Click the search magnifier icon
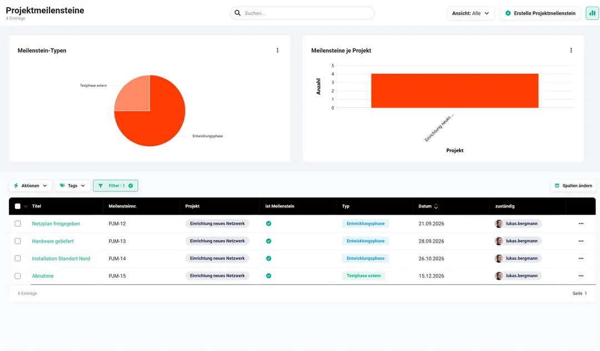This screenshot has width=600, height=351. (x=238, y=13)
